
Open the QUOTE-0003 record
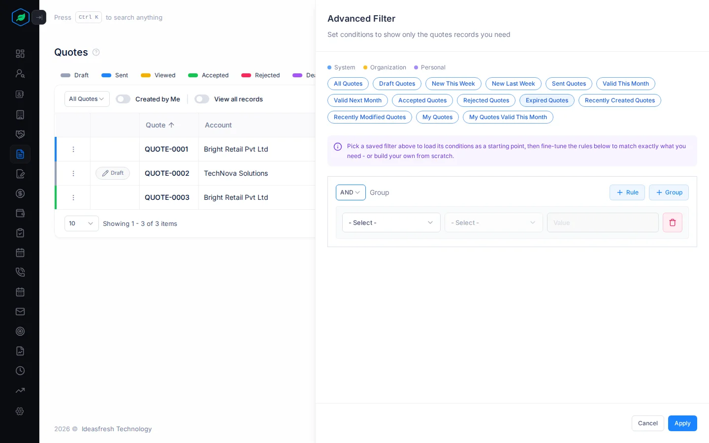(167, 197)
